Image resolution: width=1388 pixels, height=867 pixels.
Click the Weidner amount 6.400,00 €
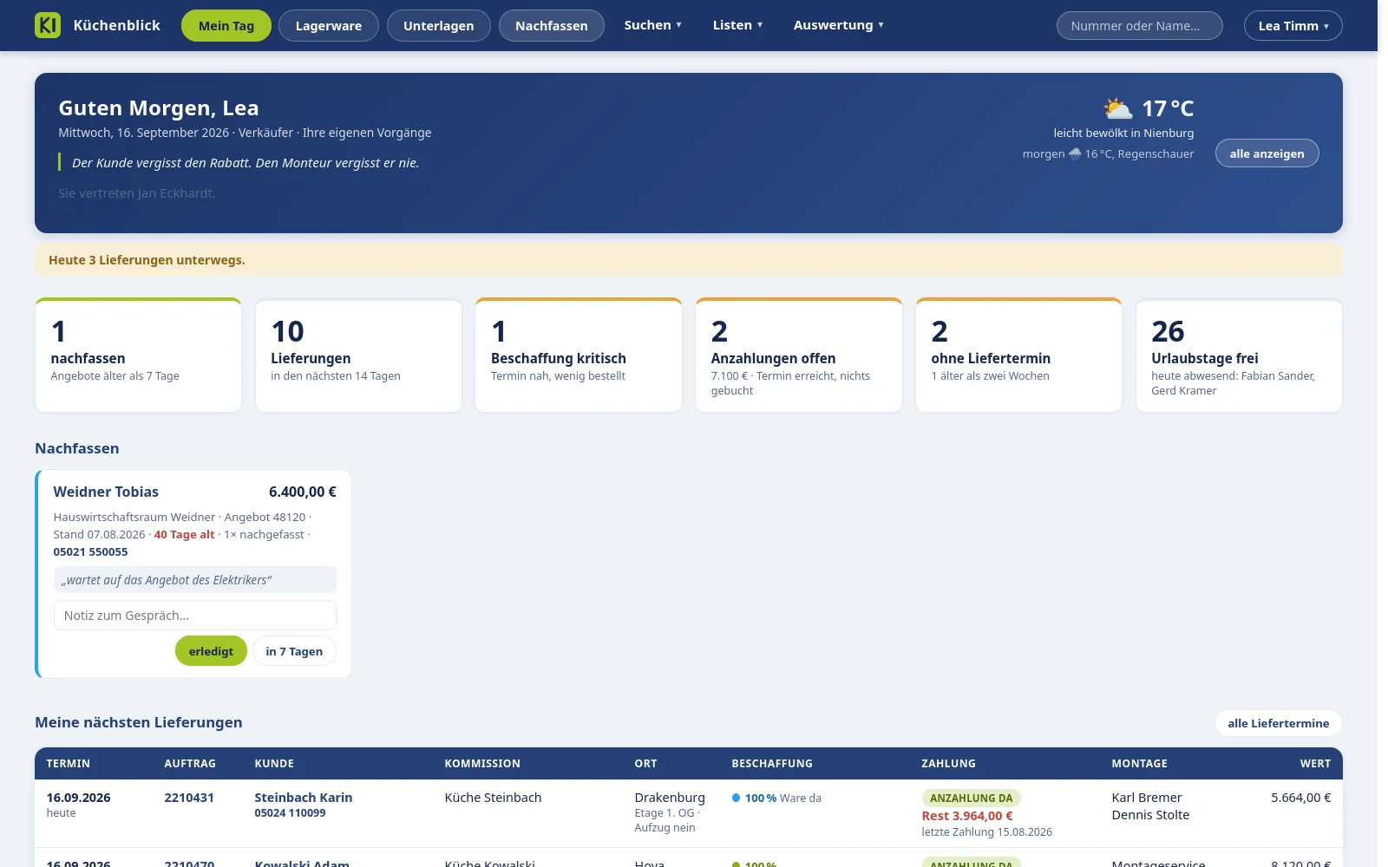click(303, 492)
